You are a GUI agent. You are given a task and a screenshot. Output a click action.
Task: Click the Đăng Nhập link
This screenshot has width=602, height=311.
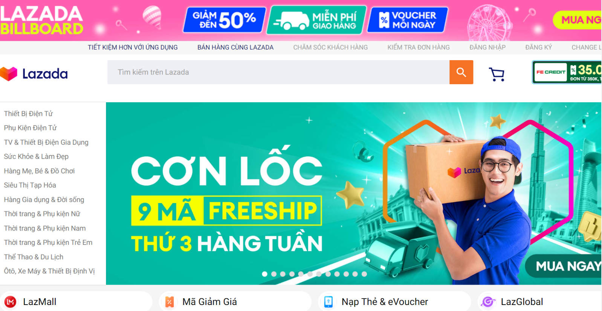pos(487,47)
